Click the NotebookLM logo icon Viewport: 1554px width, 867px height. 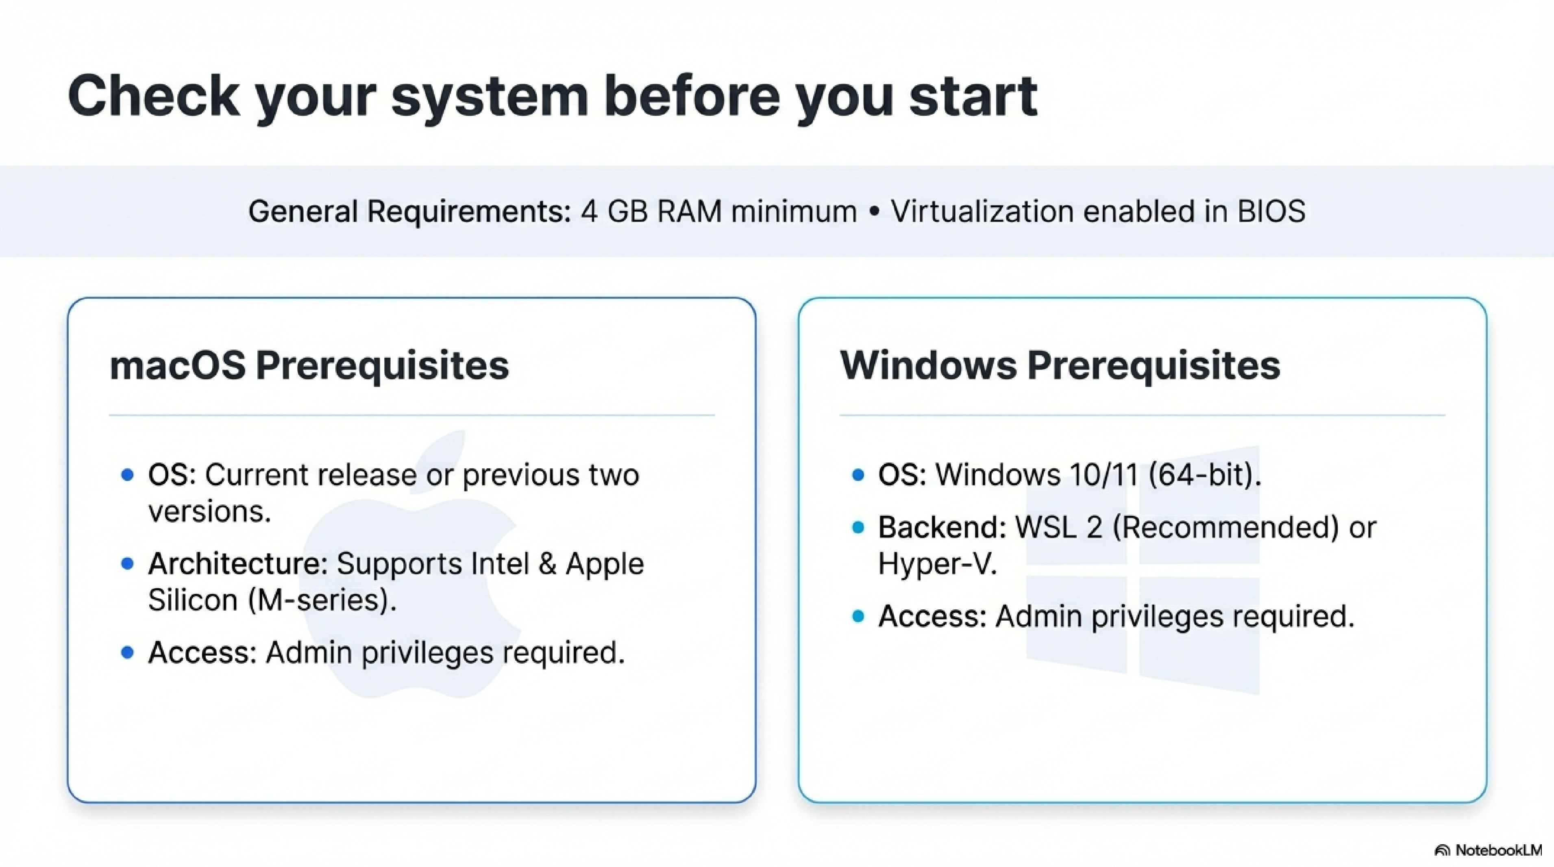1443,851
